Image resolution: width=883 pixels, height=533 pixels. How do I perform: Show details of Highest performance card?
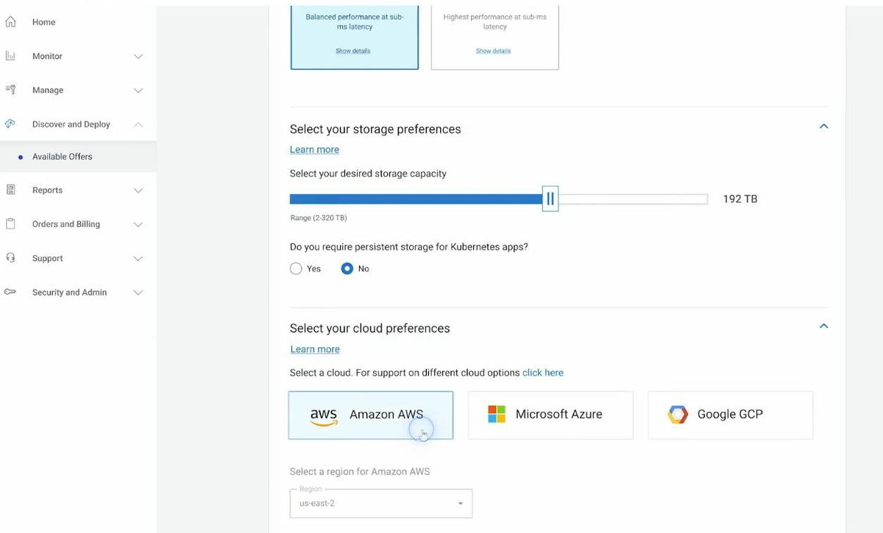(x=493, y=51)
